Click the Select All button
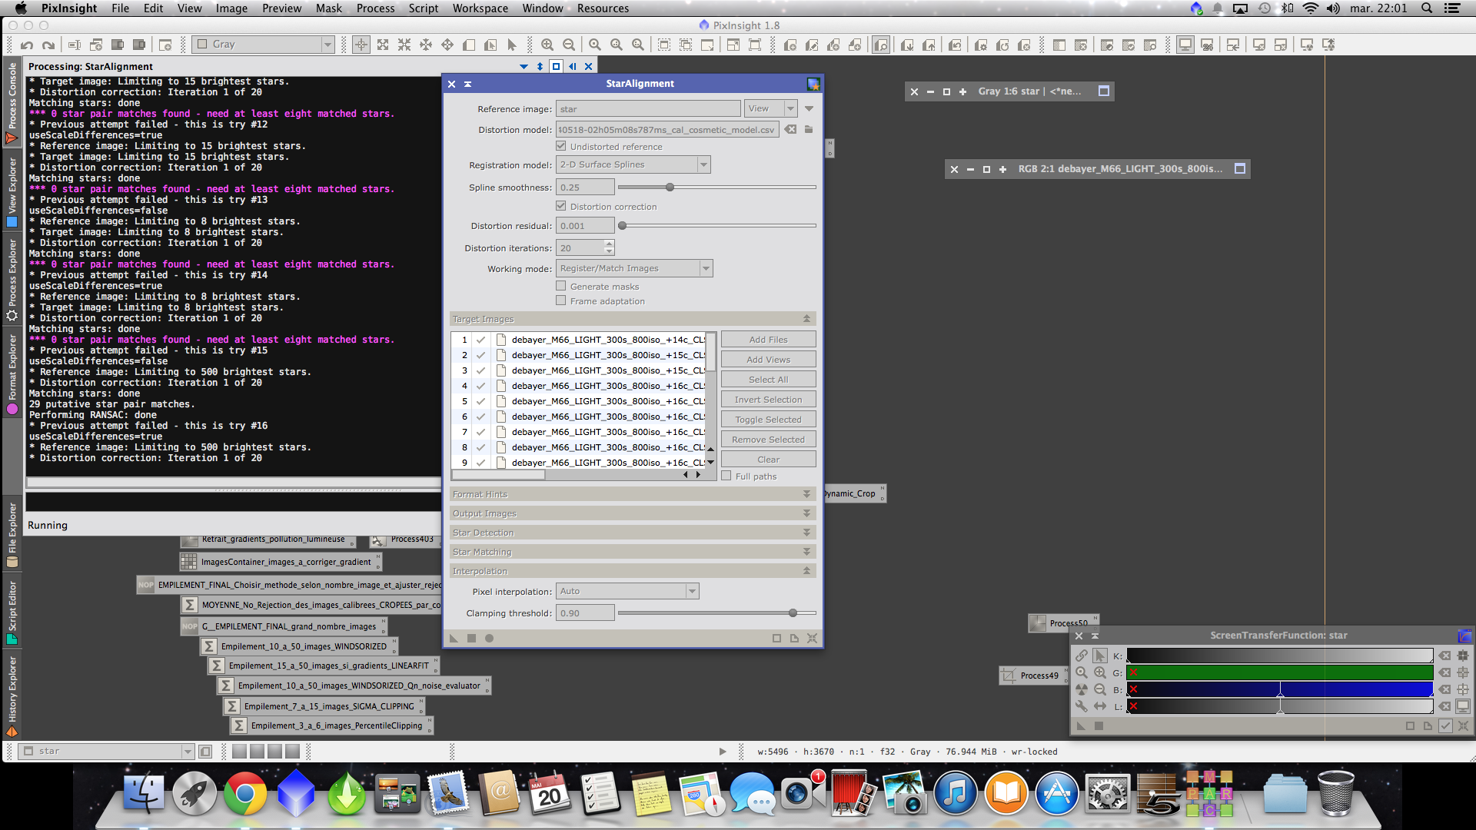Viewport: 1476px width, 830px height. (x=768, y=379)
